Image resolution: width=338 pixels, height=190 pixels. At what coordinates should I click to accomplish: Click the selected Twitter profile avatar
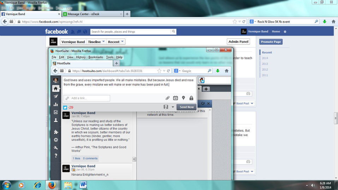pos(201,80)
